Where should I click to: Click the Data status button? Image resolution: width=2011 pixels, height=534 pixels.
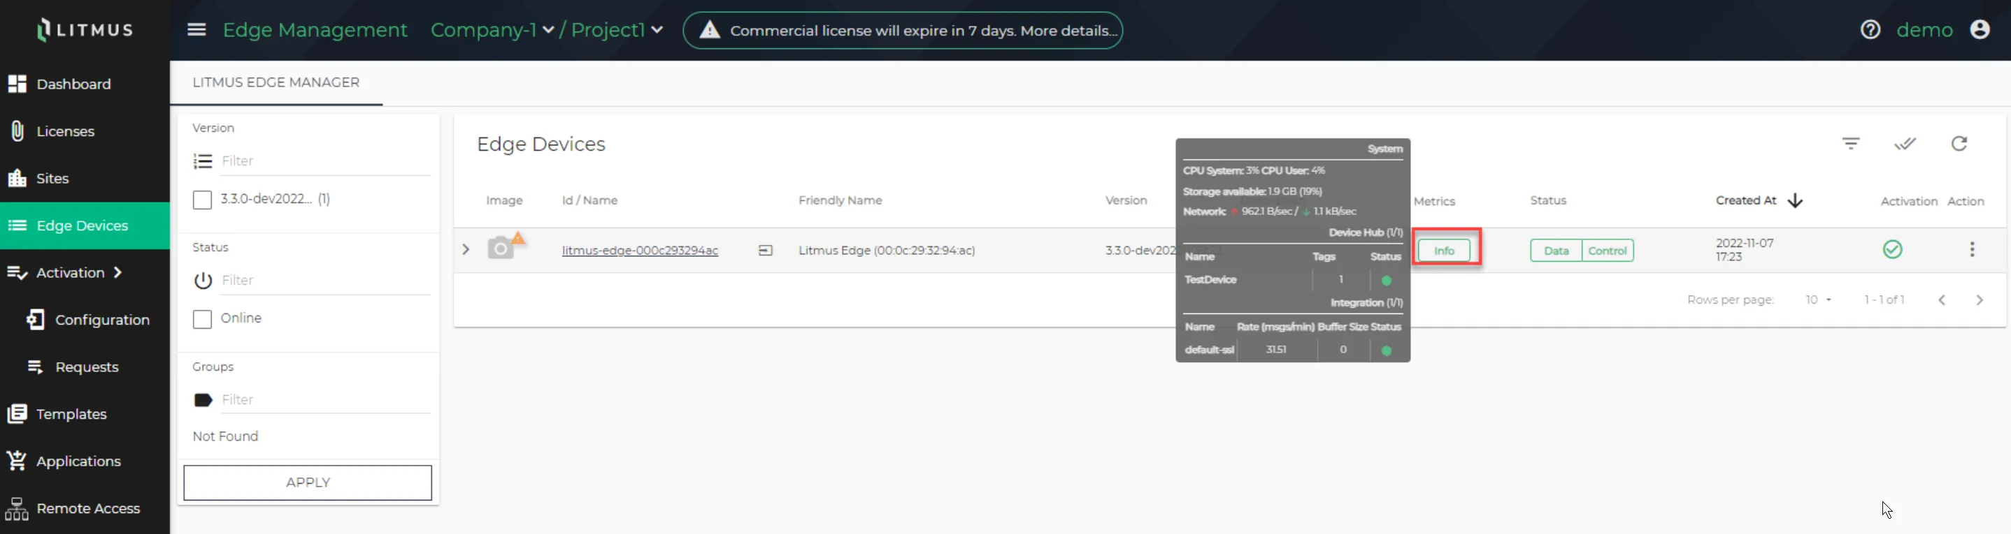point(1556,250)
